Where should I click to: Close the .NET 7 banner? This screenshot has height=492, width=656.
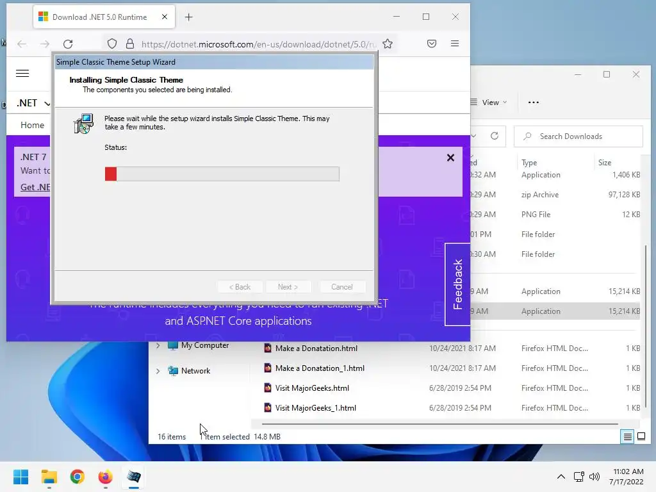450,158
